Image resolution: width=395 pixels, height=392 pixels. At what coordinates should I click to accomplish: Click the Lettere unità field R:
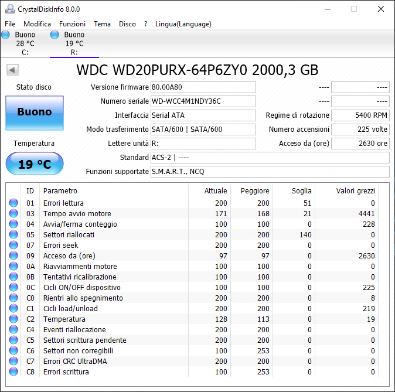203,144
